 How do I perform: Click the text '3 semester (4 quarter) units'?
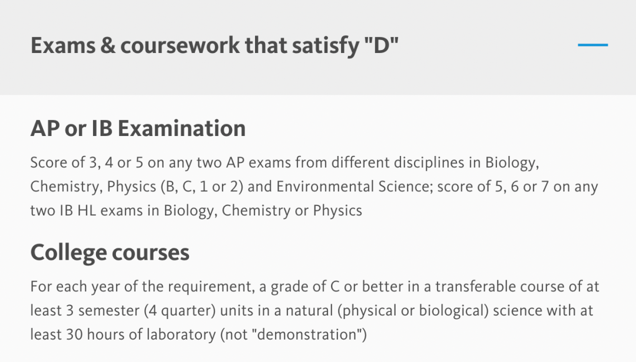coord(140,310)
